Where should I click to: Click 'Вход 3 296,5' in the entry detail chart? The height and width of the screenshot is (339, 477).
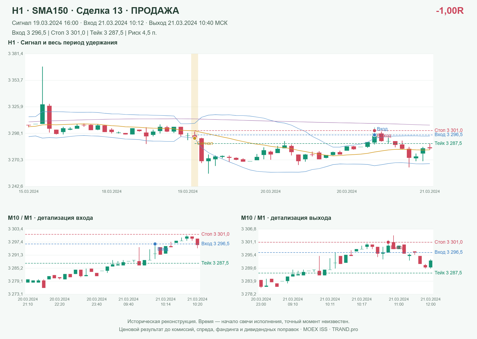coord(215,244)
